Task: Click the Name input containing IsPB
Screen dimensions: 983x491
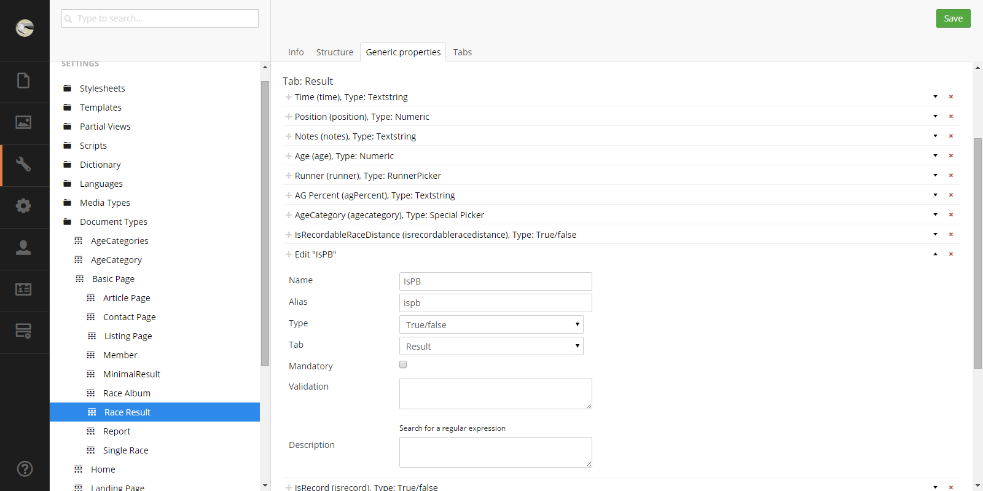Action: point(496,281)
